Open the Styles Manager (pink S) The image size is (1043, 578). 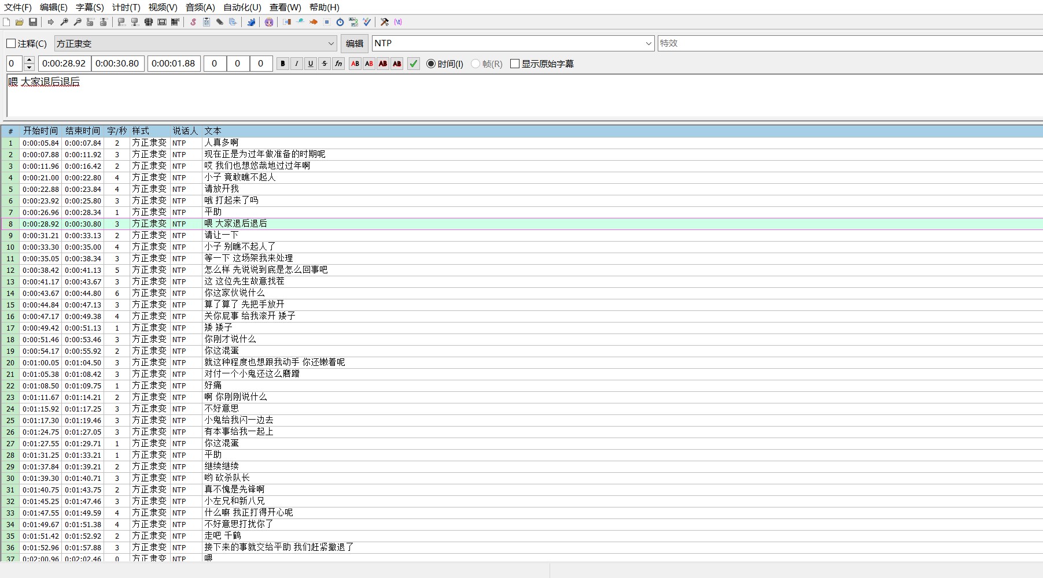tap(193, 22)
